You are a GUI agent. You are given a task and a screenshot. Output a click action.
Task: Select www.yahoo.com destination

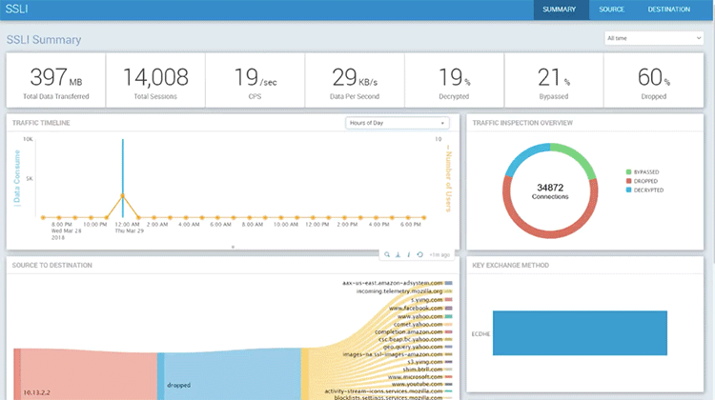coord(420,316)
